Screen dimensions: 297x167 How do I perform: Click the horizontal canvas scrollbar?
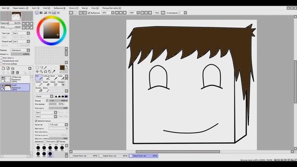[x=178, y=152]
